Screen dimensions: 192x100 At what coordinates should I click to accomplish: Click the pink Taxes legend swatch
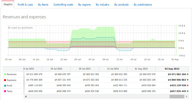point(5,91)
